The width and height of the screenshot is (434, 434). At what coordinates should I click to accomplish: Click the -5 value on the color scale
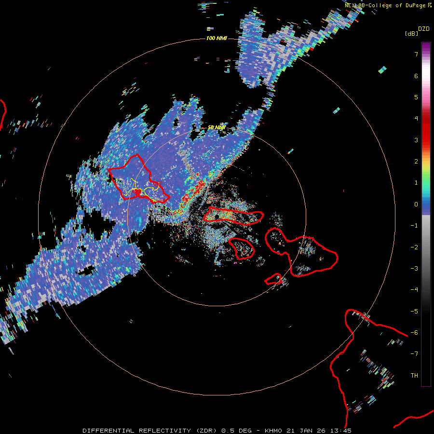[x=414, y=312]
